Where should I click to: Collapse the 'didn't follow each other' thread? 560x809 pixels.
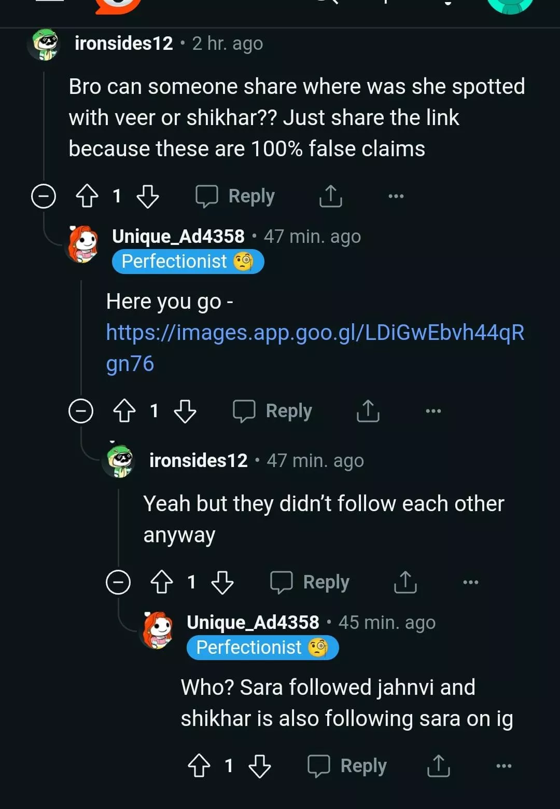pos(118,582)
